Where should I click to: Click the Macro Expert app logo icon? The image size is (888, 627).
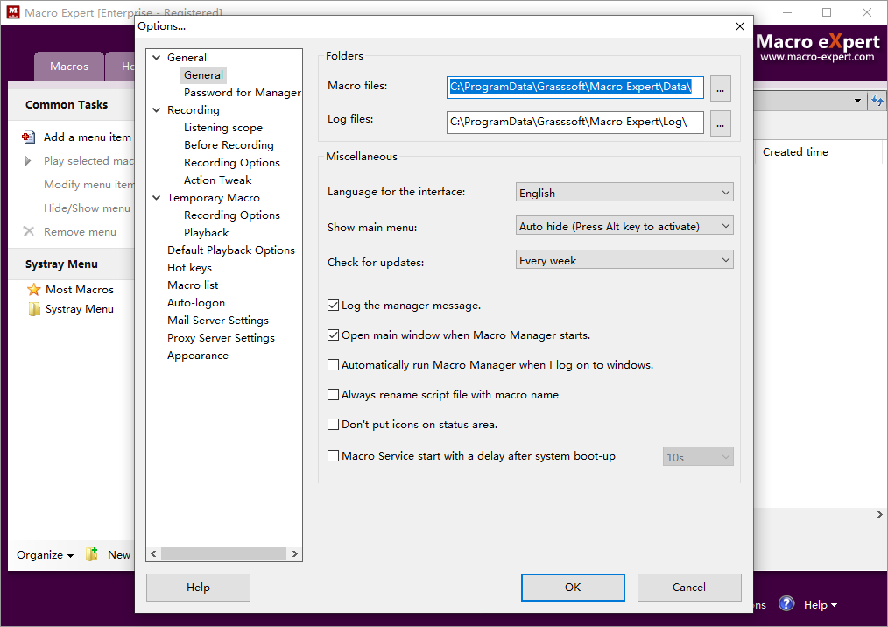[12, 12]
